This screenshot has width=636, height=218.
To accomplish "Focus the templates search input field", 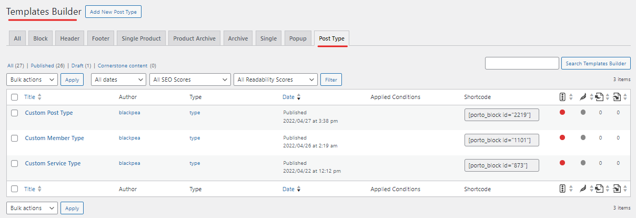I will click(522, 63).
